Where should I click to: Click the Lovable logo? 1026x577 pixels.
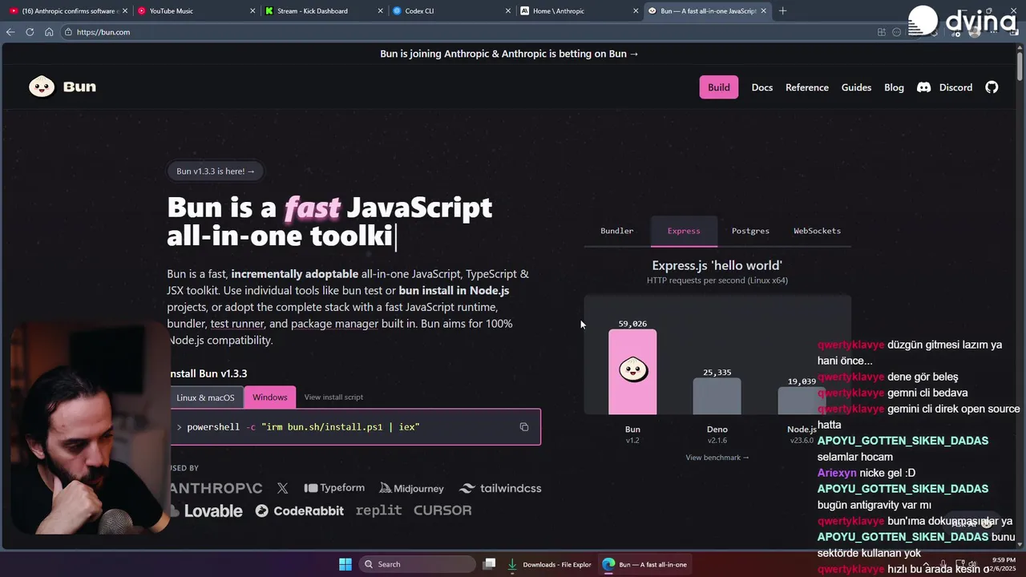206,510
